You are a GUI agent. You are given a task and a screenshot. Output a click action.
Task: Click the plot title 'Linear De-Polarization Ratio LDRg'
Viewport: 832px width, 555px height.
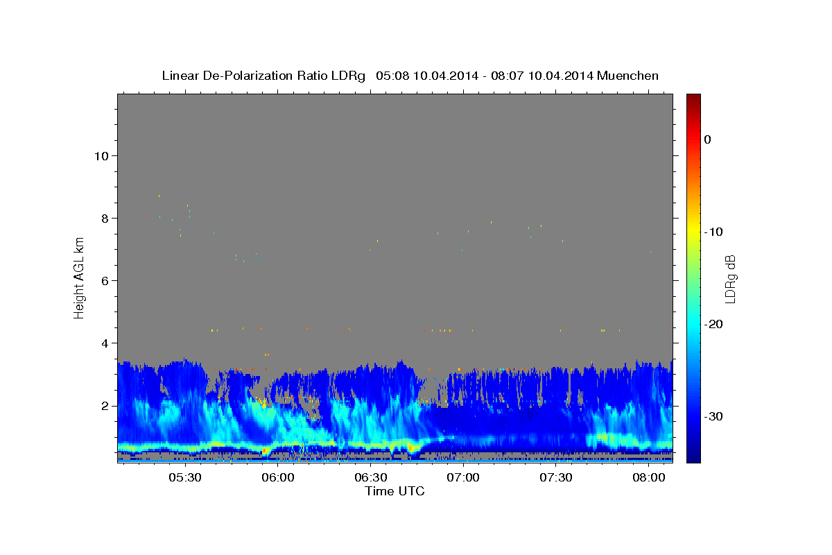[x=263, y=76]
